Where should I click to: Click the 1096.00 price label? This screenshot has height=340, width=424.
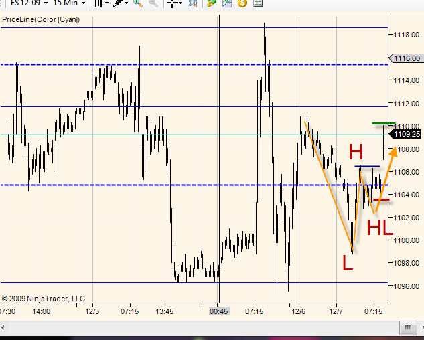tap(407, 286)
